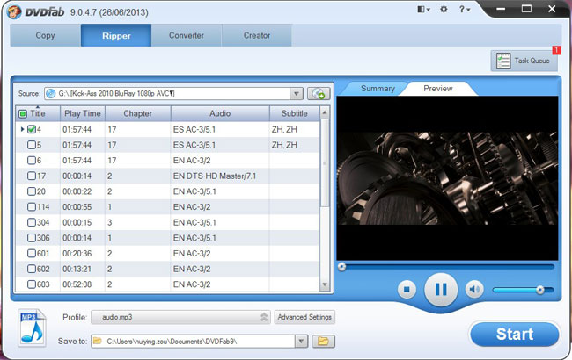Image resolution: width=572 pixels, height=360 pixels.
Task: Open the Profile audio.mp3 selector
Action: (180, 317)
